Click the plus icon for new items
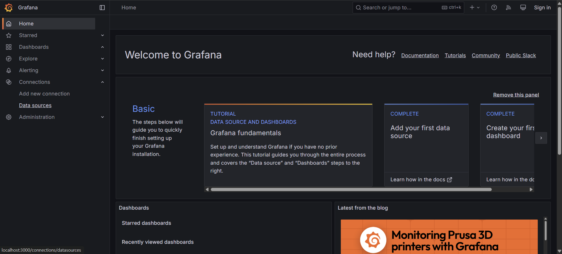This screenshot has height=254, width=562. 472,8
